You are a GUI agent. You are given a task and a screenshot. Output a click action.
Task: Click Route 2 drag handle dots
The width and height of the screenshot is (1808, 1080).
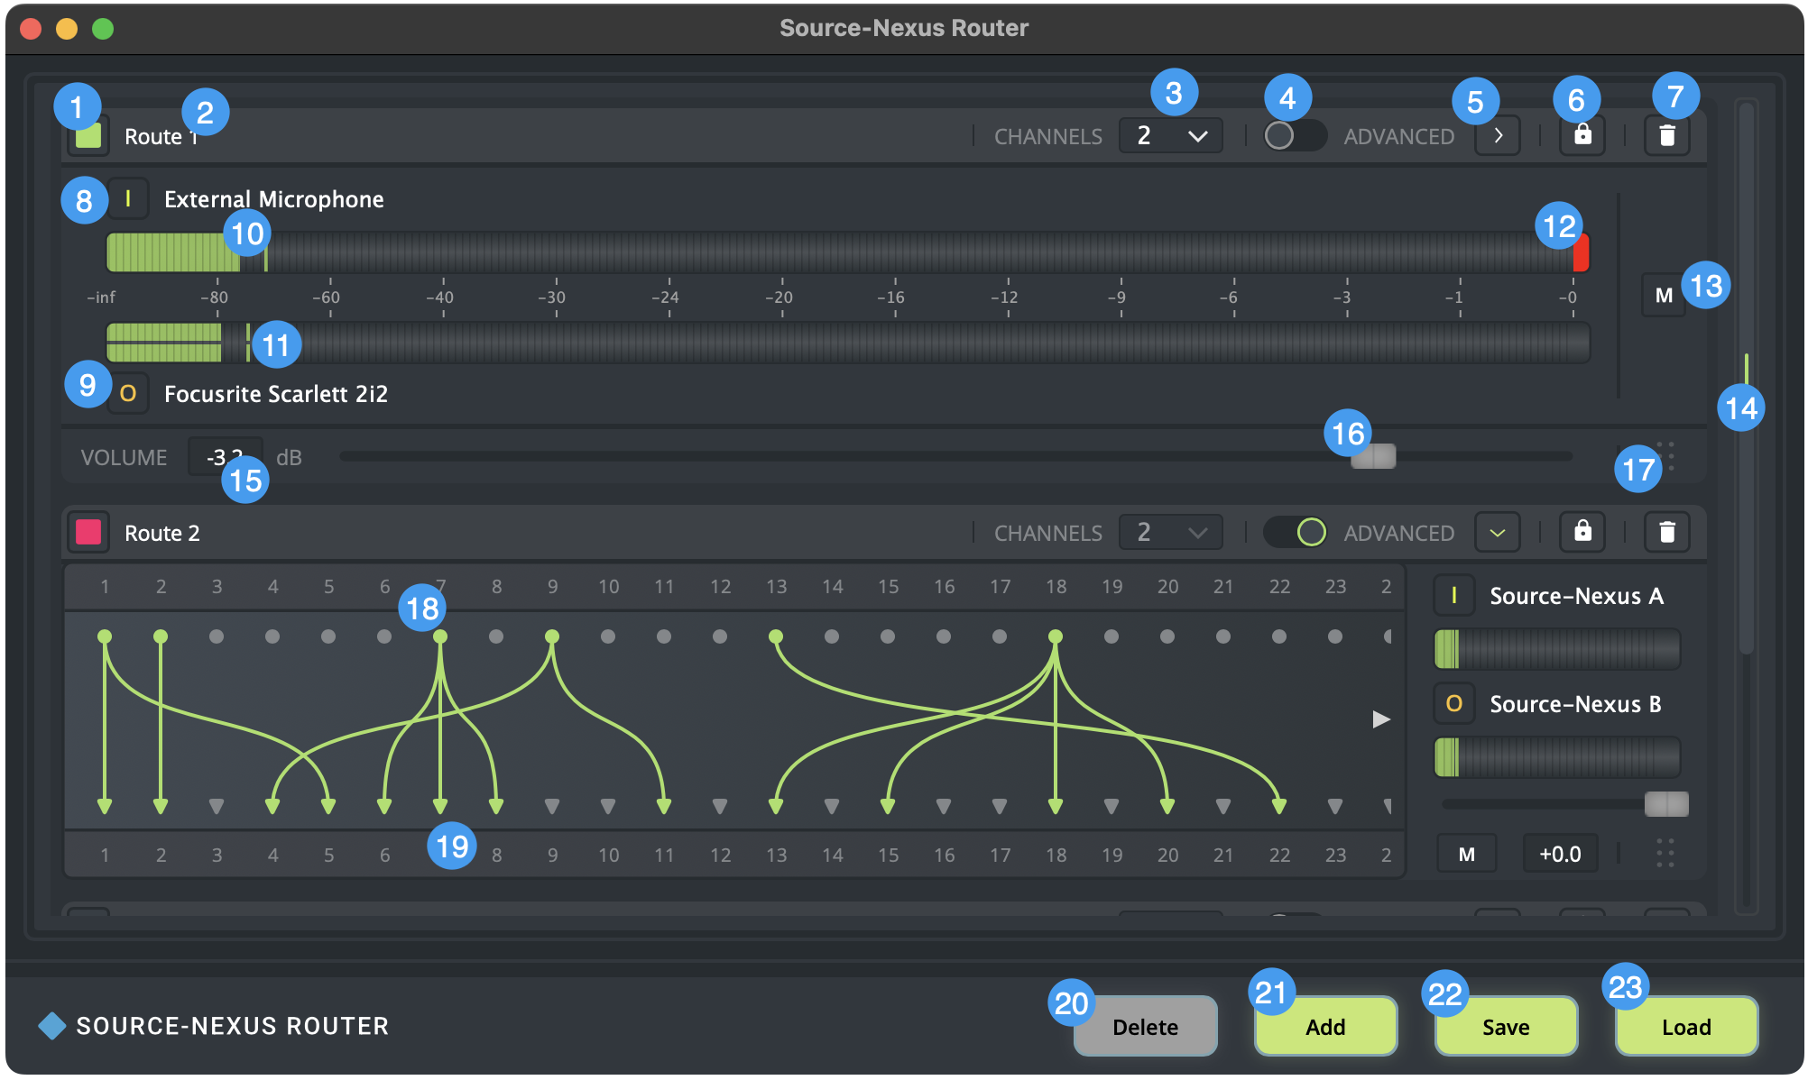pos(1665,853)
